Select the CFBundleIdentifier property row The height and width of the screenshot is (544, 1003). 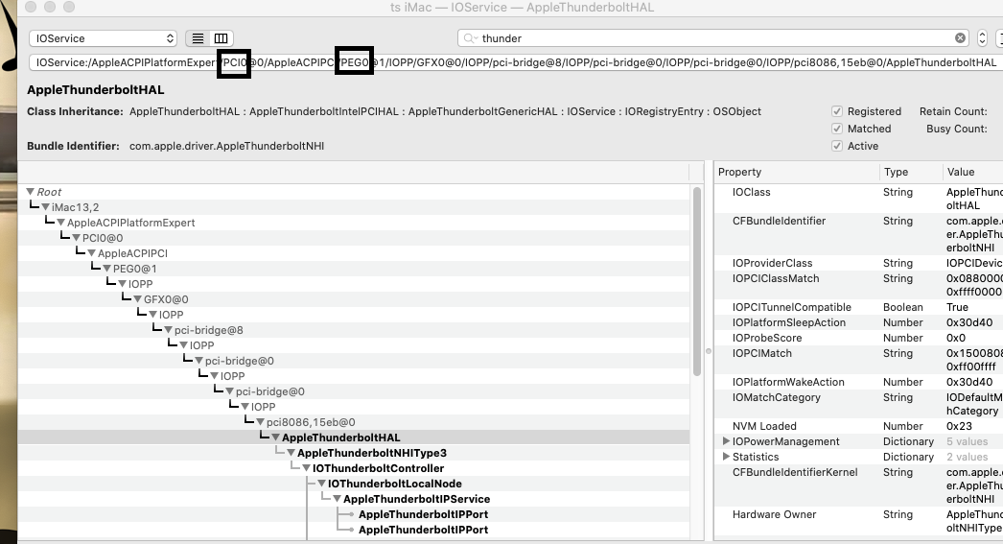point(858,234)
